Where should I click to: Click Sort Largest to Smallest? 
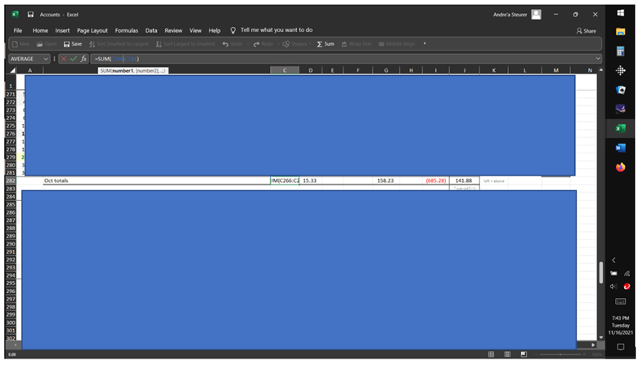(x=186, y=44)
